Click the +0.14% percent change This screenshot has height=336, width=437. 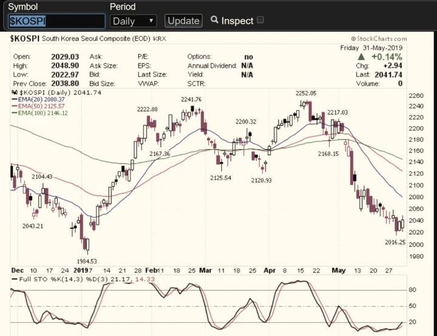[387, 57]
